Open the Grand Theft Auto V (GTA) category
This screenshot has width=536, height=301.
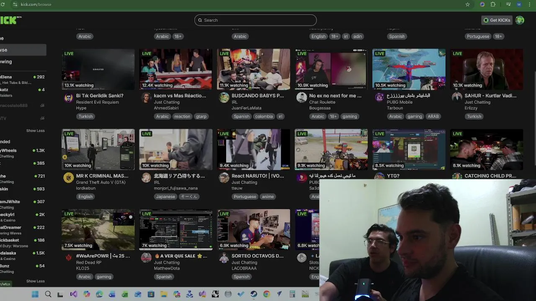100,182
